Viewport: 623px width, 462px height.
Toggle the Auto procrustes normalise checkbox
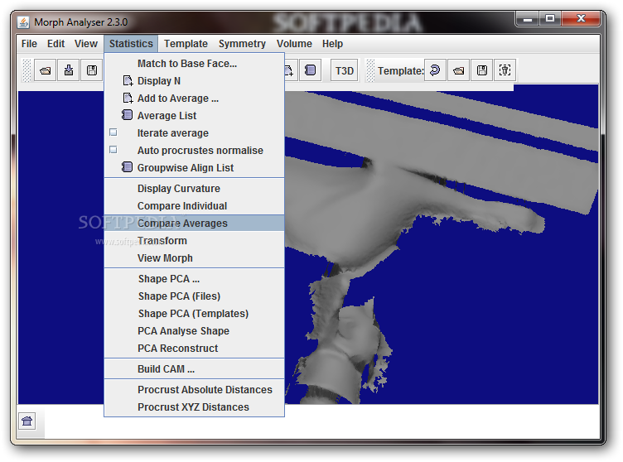pos(113,150)
